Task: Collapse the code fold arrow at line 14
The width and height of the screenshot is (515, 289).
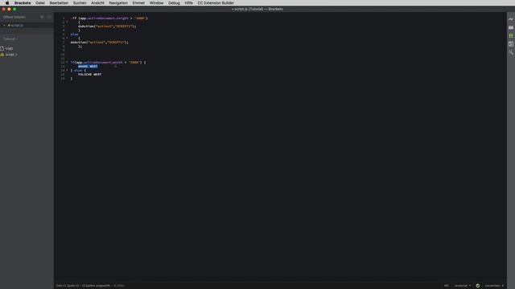Action: [x=68, y=70]
